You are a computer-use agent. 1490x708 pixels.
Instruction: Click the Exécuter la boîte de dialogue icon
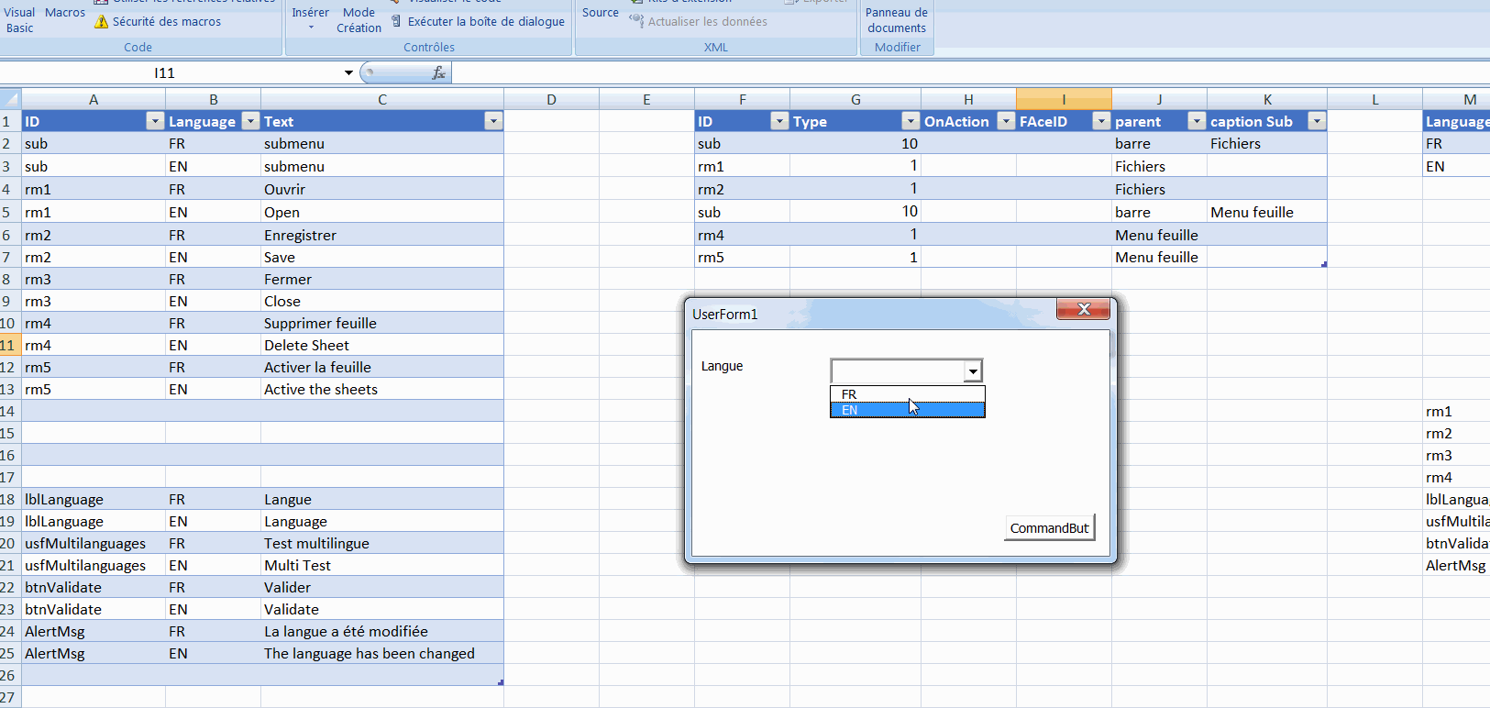(396, 21)
